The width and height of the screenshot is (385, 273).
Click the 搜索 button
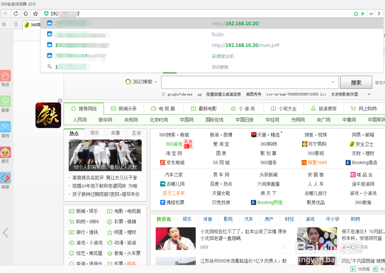pyautogui.click(x=356, y=82)
